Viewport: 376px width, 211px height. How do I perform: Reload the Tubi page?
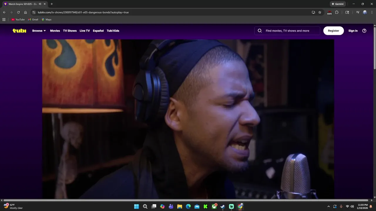tap(18, 12)
